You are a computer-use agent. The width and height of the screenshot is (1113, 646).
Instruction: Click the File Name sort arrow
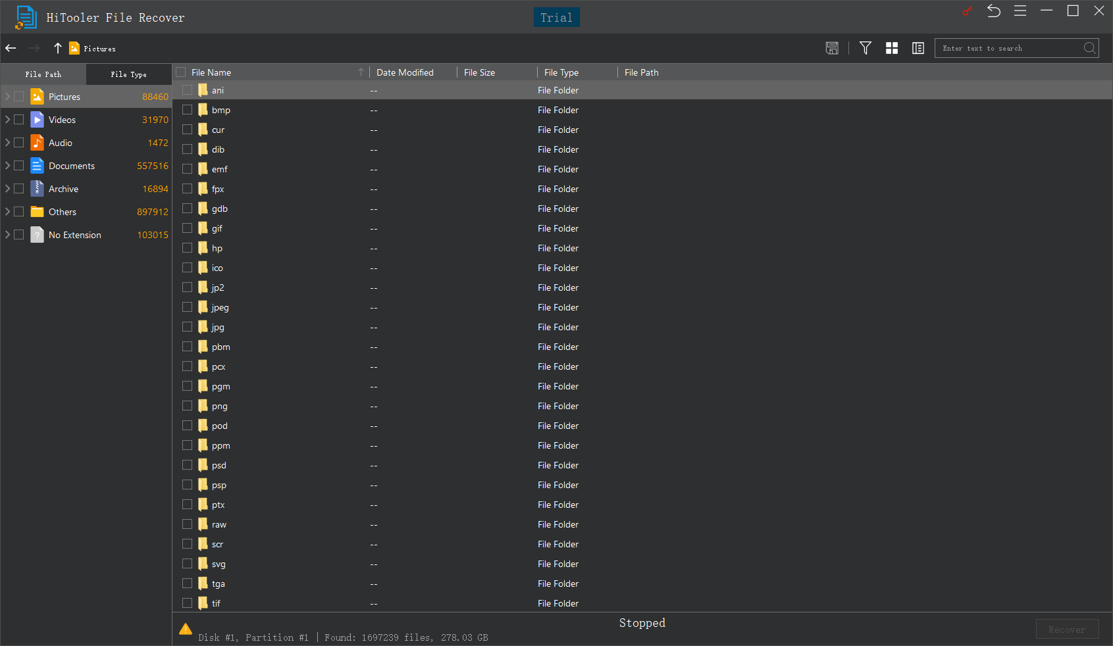361,72
